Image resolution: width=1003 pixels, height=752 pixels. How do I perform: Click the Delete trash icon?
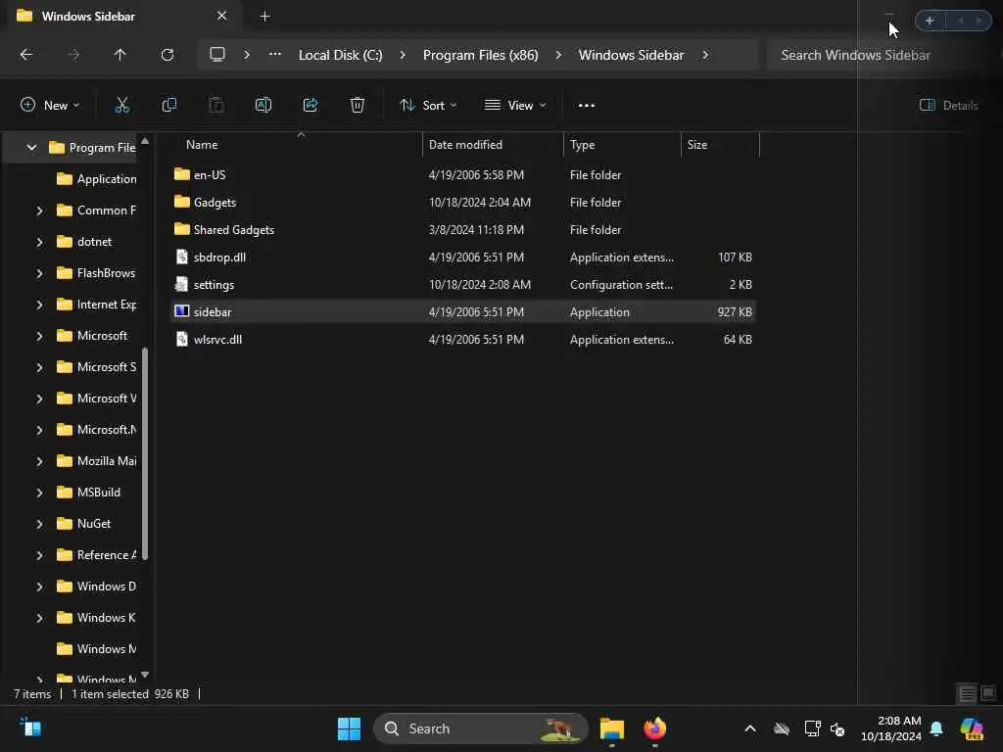point(358,105)
